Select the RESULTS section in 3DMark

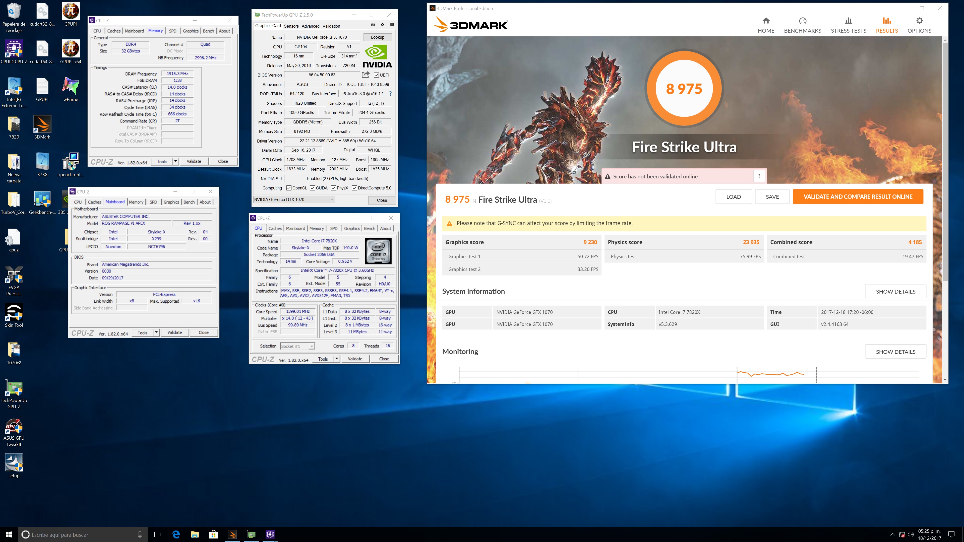886,25
